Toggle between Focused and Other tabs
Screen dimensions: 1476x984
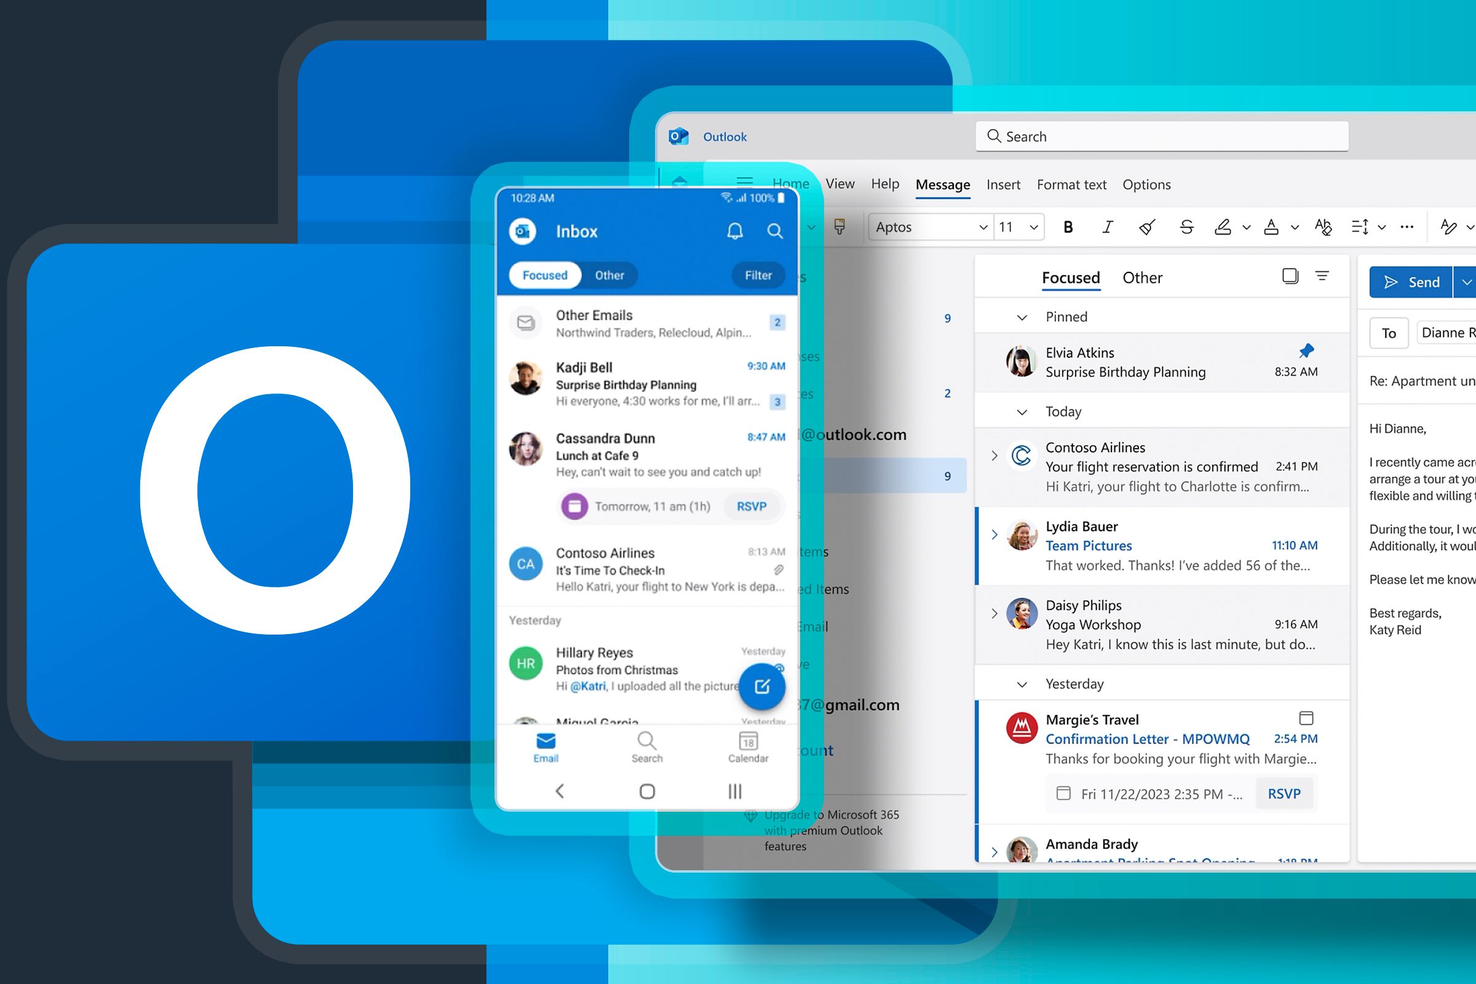click(x=1142, y=277)
